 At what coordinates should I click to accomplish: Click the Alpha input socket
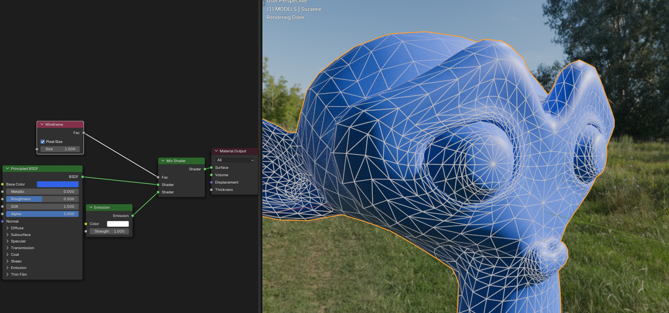(x=3, y=214)
